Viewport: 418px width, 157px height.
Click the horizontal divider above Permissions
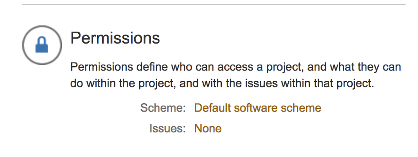(x=214, y=5)
